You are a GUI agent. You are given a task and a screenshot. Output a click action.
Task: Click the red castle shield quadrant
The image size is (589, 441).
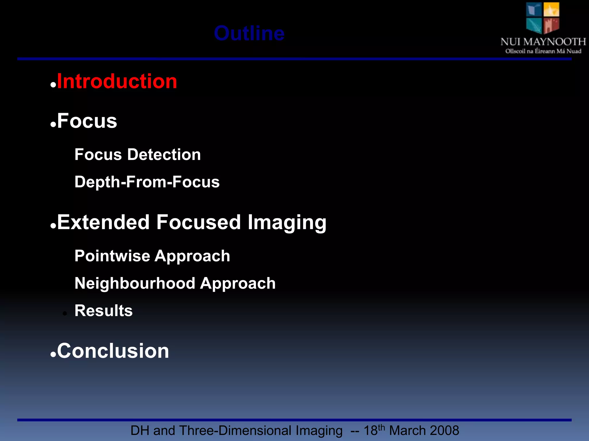click(551, 25)
